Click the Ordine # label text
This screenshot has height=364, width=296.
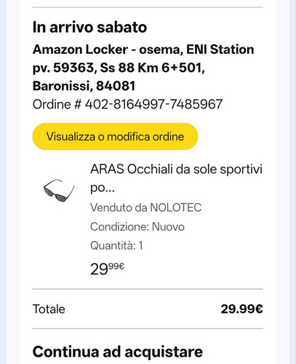pos(57,104)
